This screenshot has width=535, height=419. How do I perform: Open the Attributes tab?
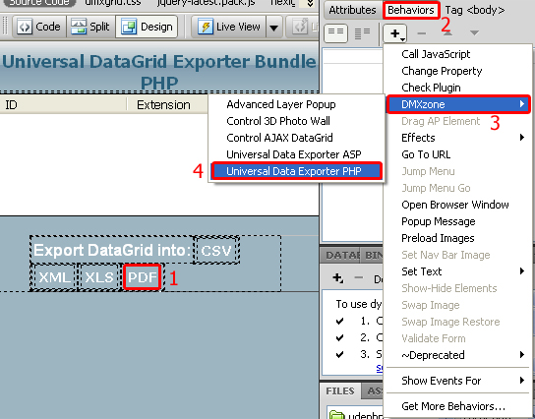(352, 10)
